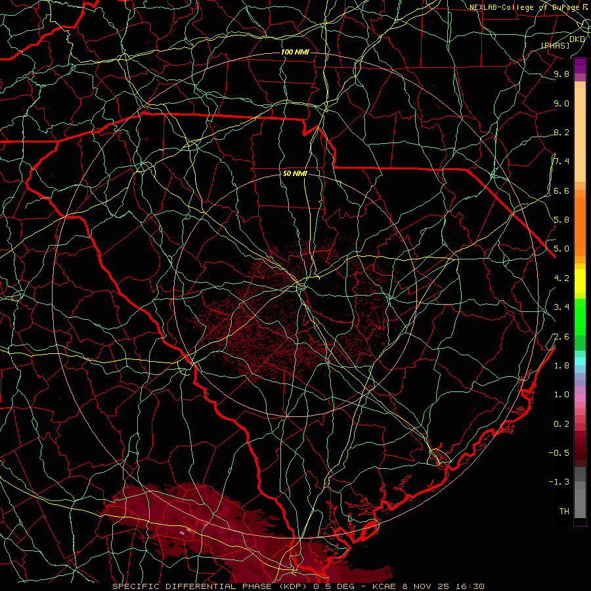Click the [PHAS] legend unit label

pyautogui.click(x=555, y=45)
